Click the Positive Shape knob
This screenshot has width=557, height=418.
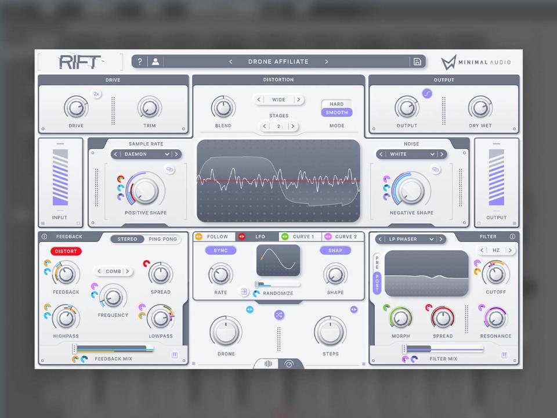point(145,190)
